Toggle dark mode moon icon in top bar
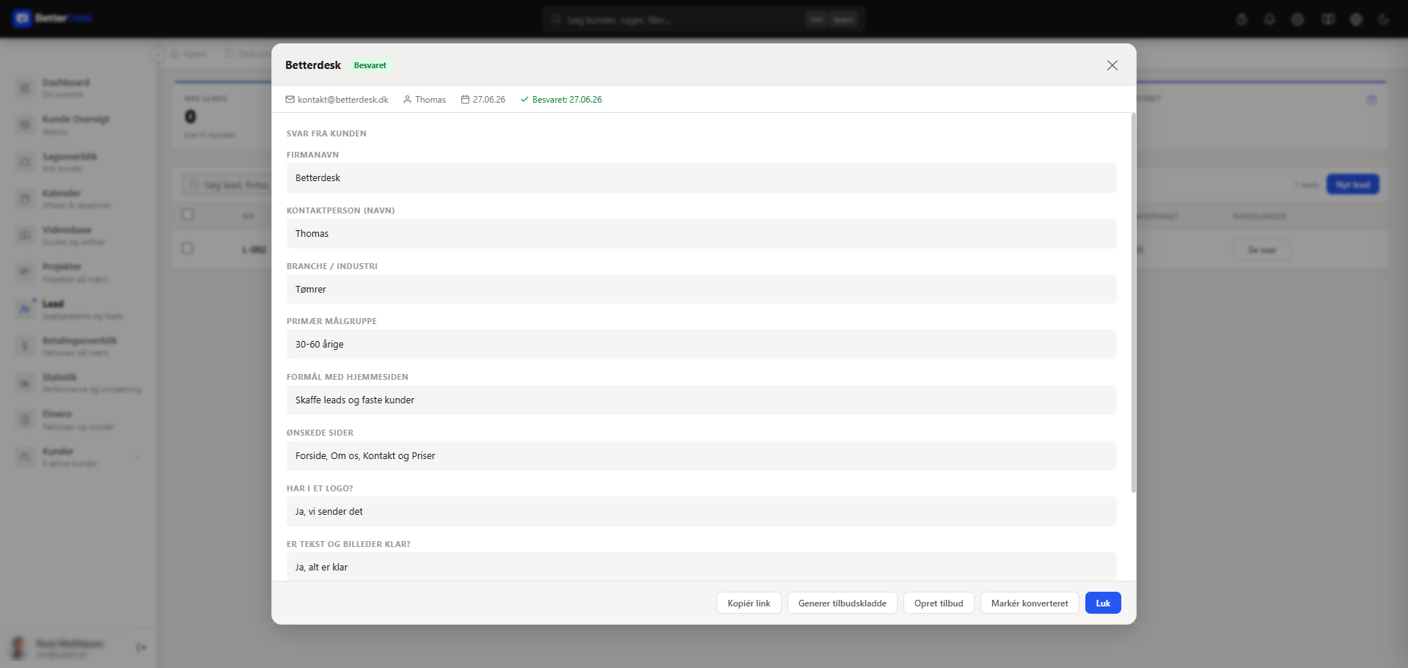The image size is (1408, 668). (1384, 19)
